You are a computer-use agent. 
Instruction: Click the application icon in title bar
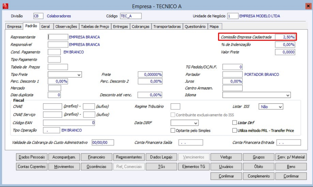[5, 6]
